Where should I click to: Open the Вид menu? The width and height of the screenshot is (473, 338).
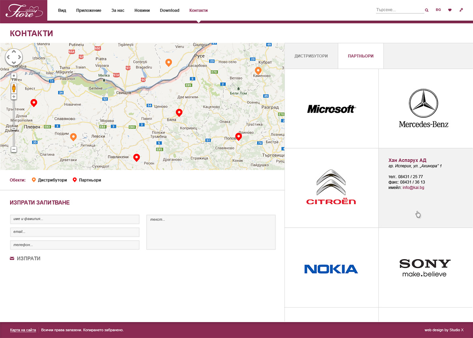coord(62,10)
